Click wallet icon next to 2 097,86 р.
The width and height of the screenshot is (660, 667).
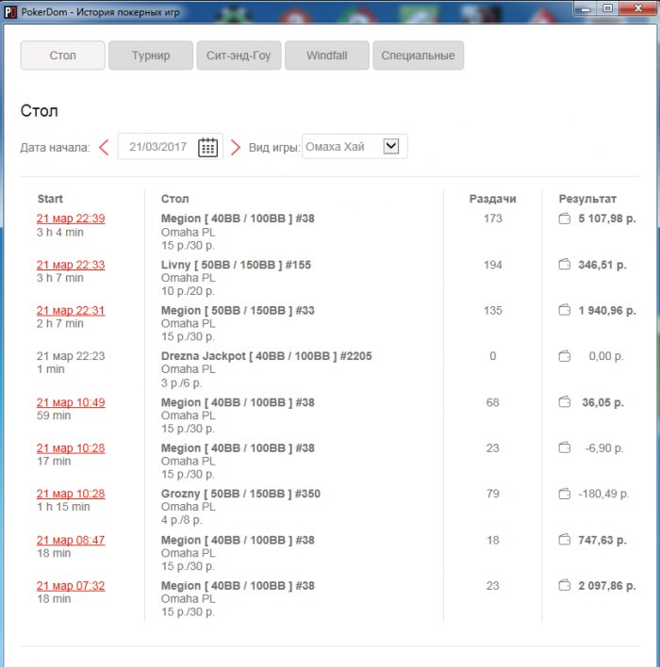click(564, 585)
